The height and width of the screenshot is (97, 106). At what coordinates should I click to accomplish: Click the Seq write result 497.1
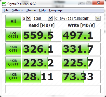[81, 35]
